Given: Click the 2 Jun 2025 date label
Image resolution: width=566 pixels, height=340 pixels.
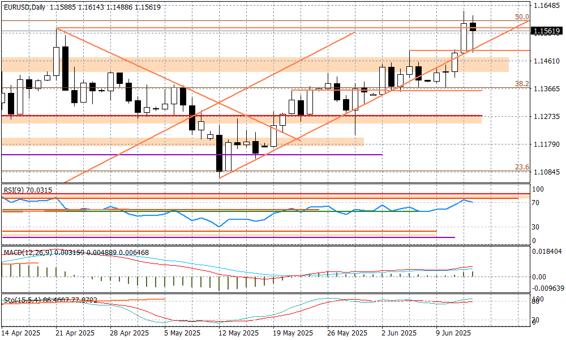Looking at the screenshot, I should click(x=400, y=333).
